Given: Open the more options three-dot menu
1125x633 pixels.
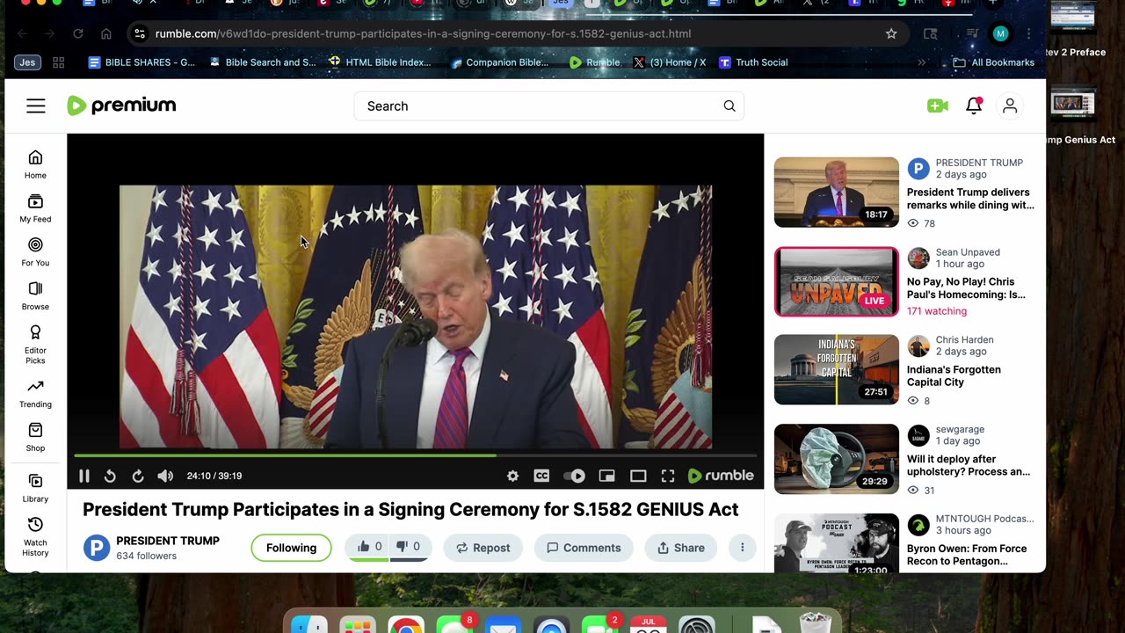Looking at the screenshot, I should (x=742, y=548).
